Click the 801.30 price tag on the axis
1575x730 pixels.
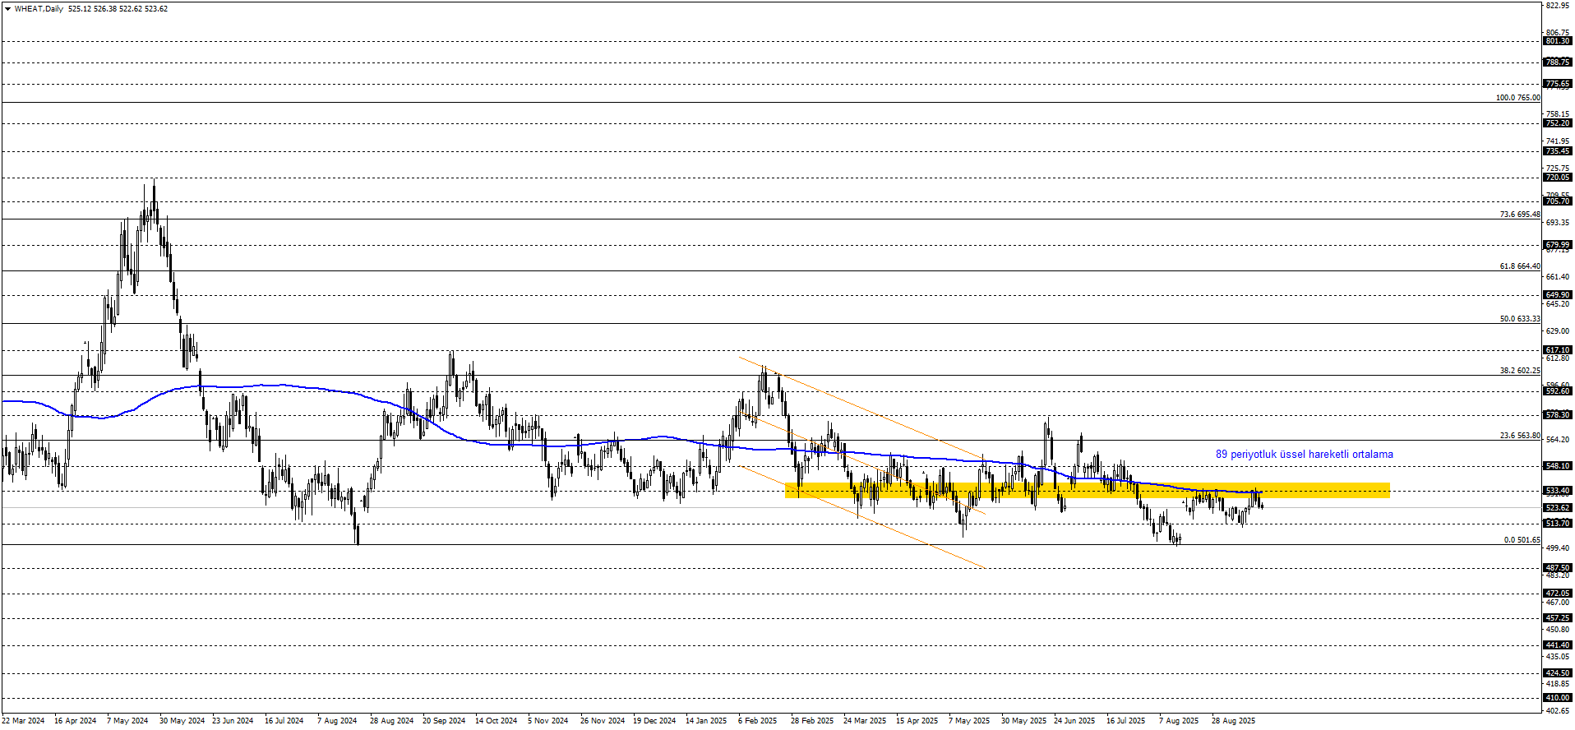1557,41
